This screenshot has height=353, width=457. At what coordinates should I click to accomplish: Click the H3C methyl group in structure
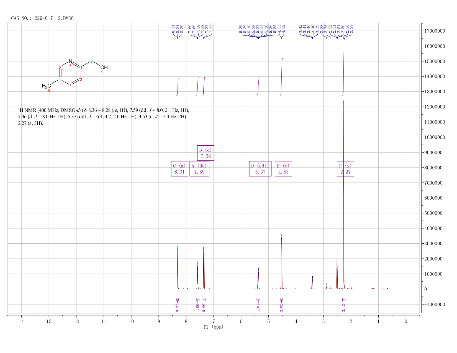point(46,86)
